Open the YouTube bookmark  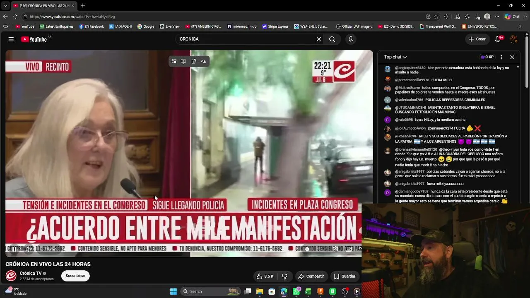(x=25, y=26)
